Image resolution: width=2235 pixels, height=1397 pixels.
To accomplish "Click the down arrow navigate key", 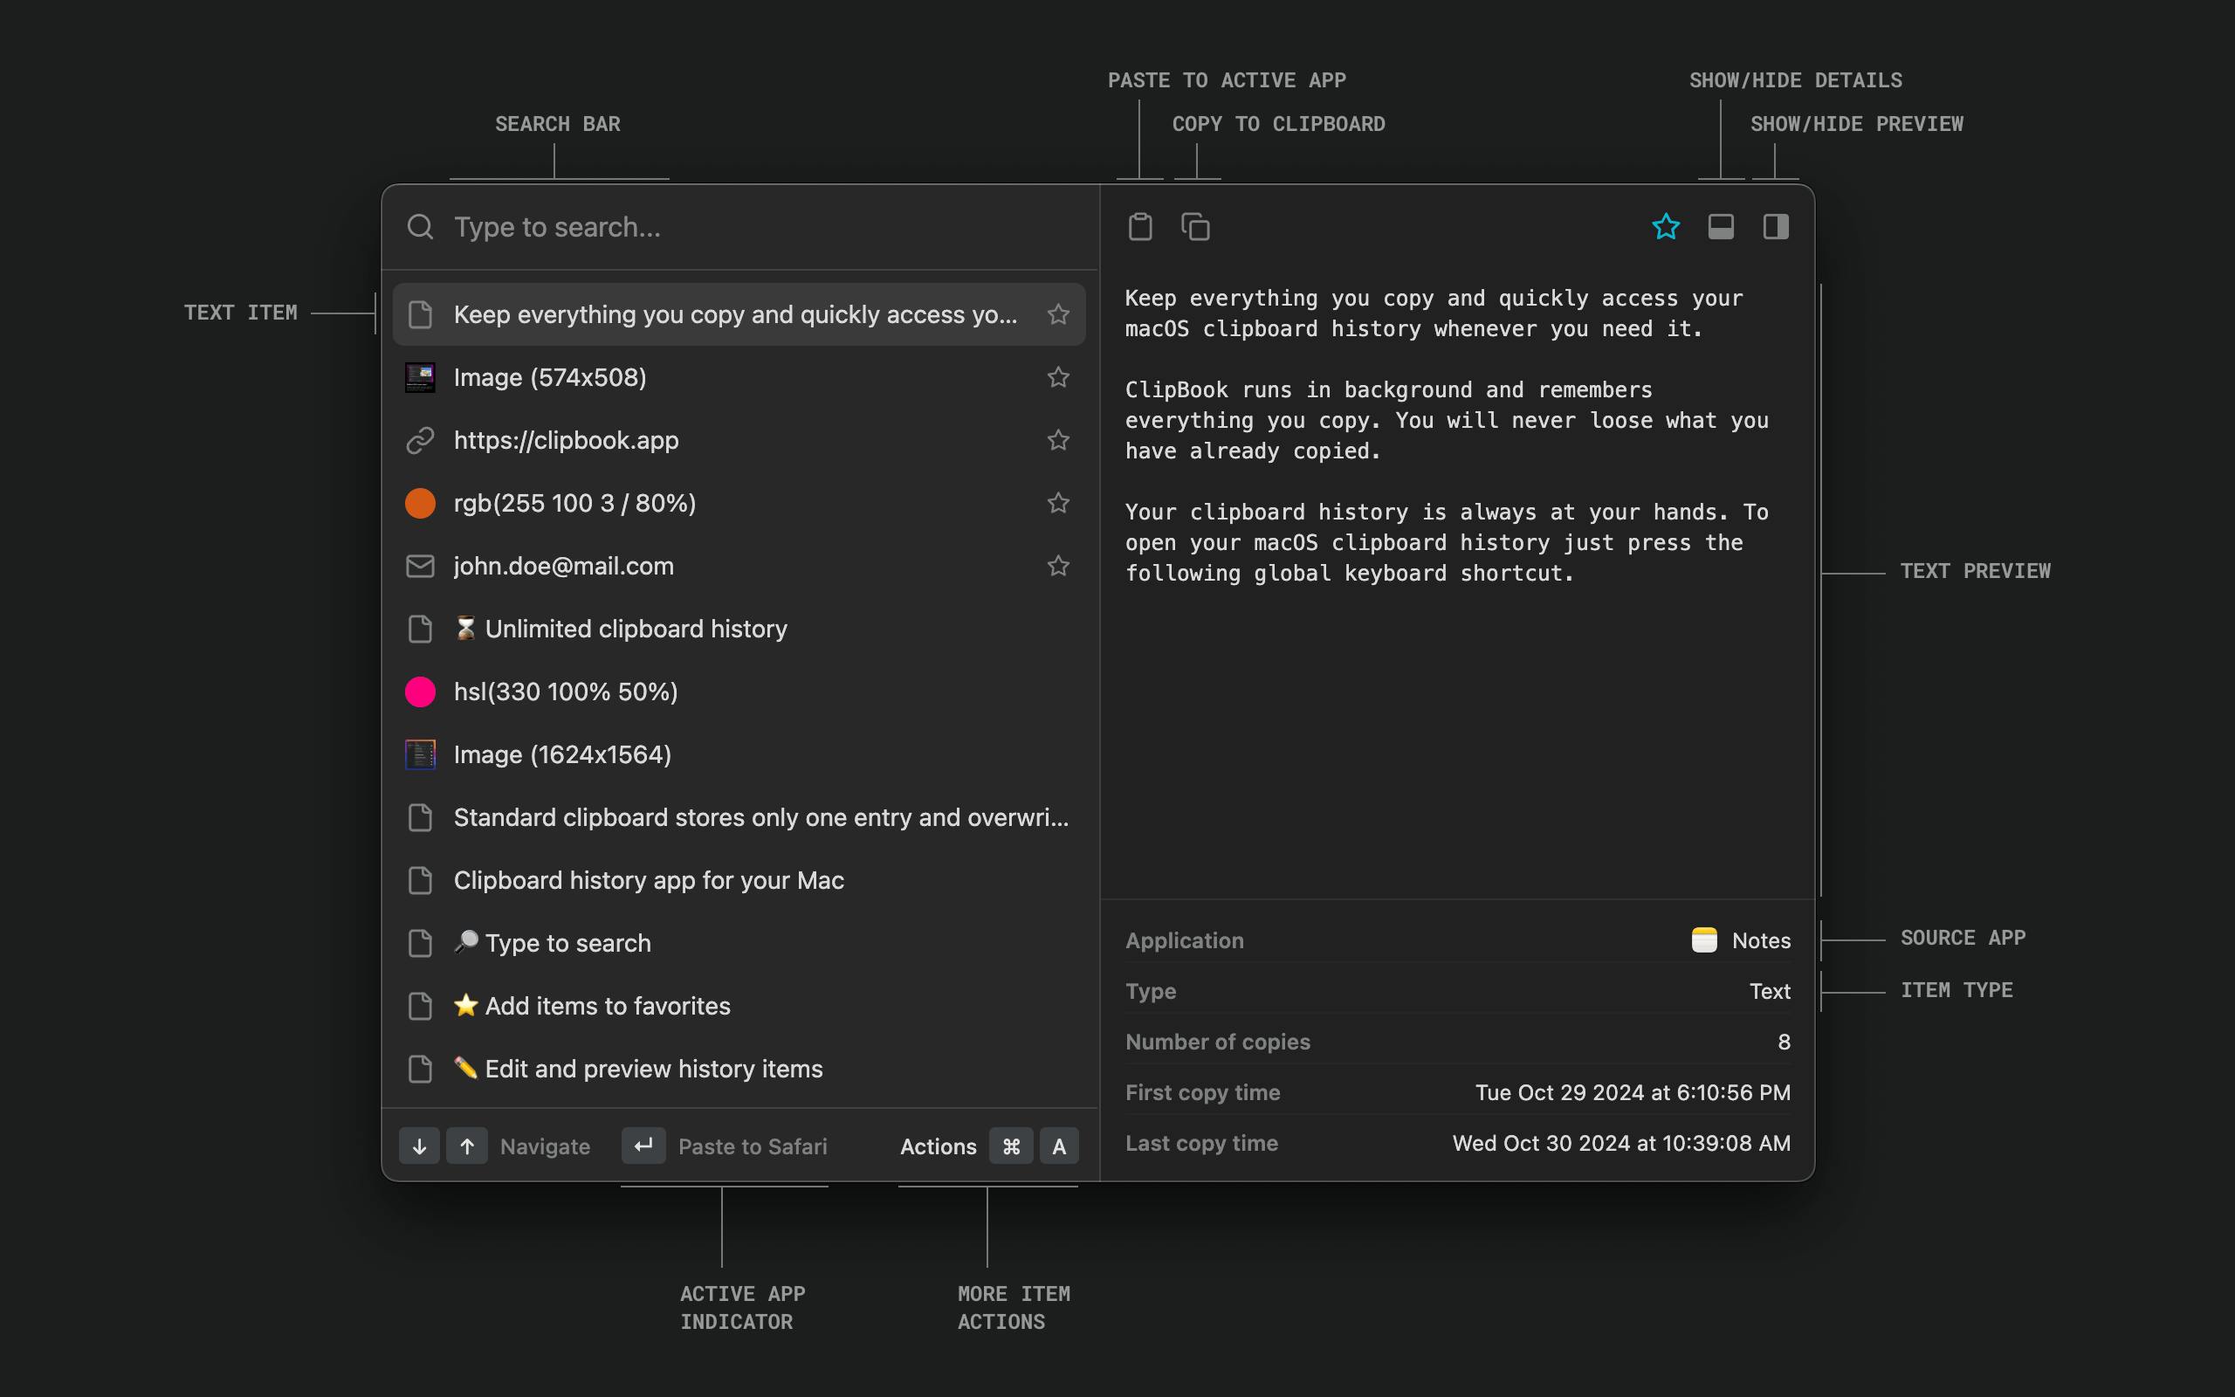I will coord(419,1146).
